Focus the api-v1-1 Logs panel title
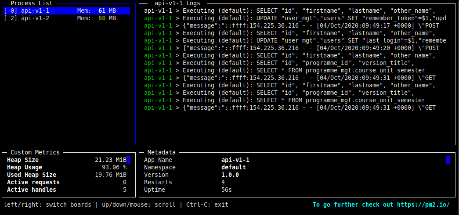This screenshot has width=459, height=215. point(177,4)
